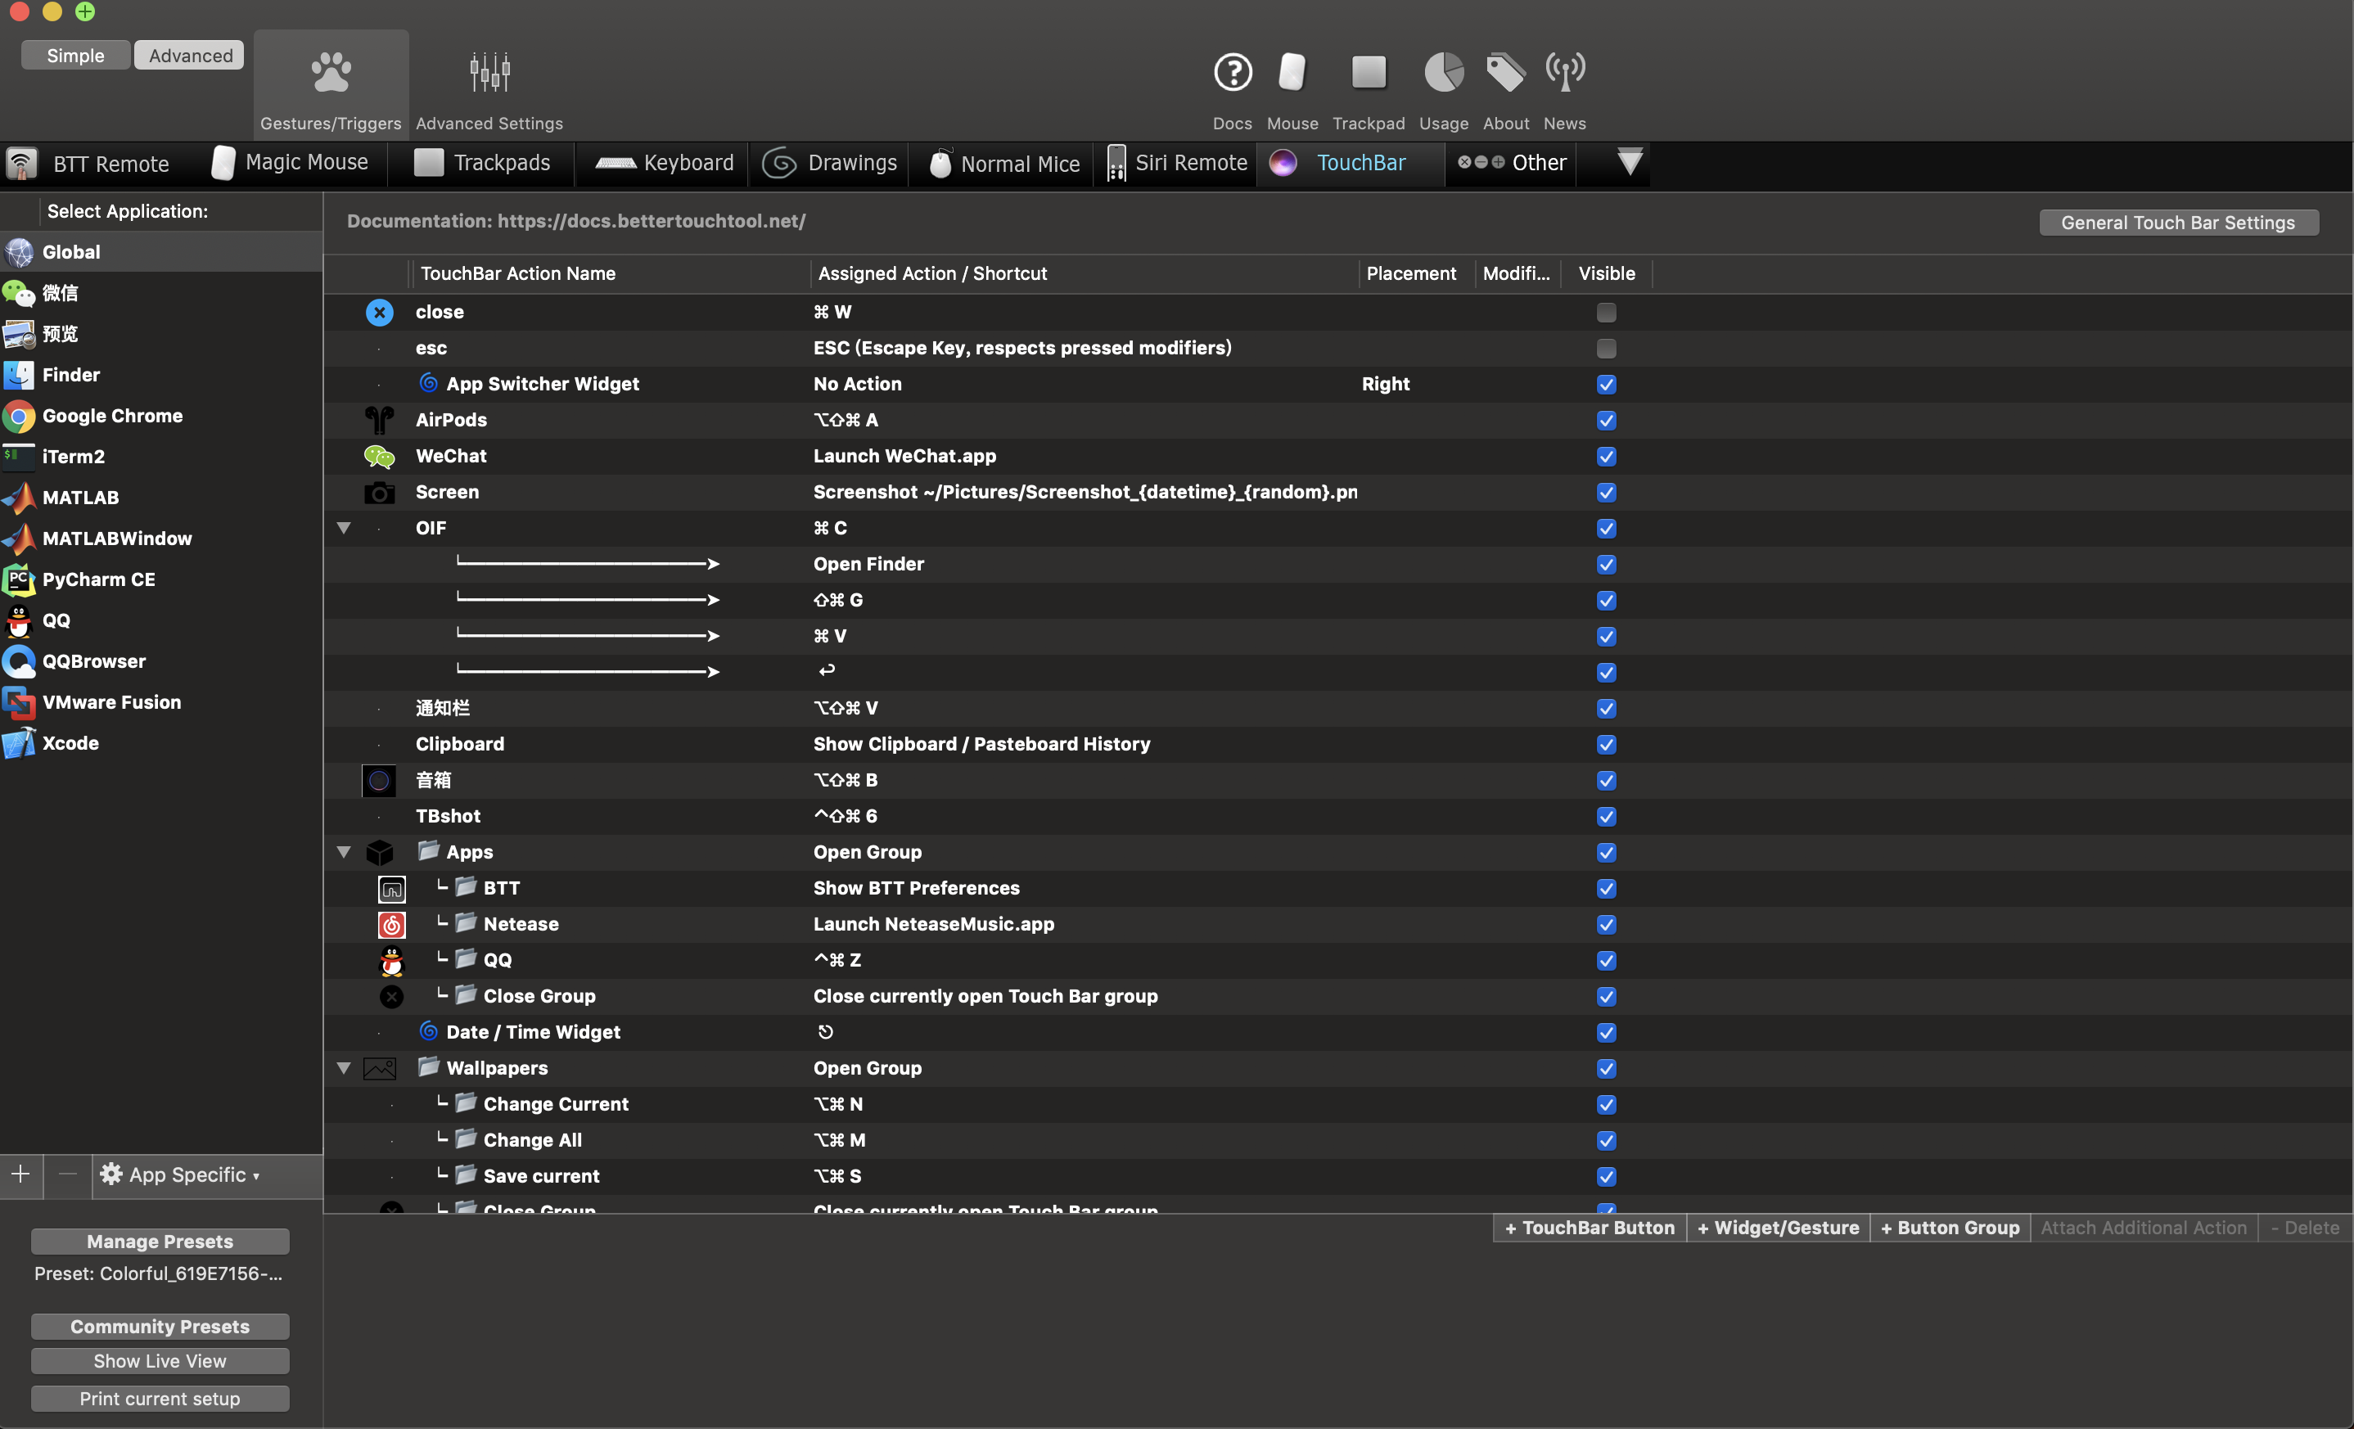The width and height of the screenshot is (2354, 1429).
Task: Click Manage Presets button
Action: point(160,1242)
